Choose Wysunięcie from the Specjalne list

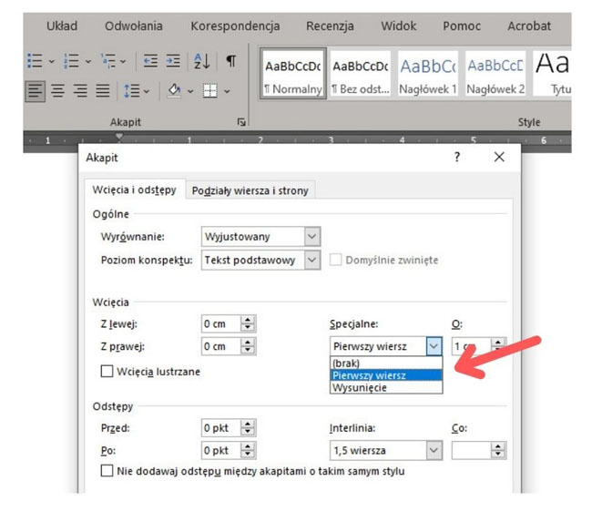[x=360, y=387]
